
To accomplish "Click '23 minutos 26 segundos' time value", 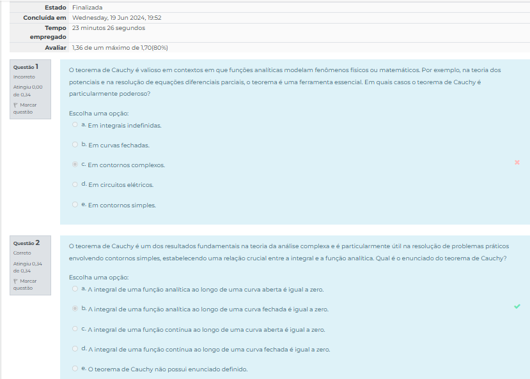I will tap(109, 28).
